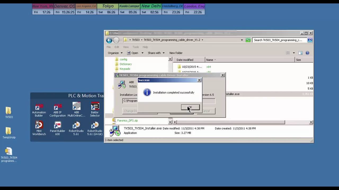Click the Kuala Lumpur clock tile

pyautogui.click(x=129, y=9)
